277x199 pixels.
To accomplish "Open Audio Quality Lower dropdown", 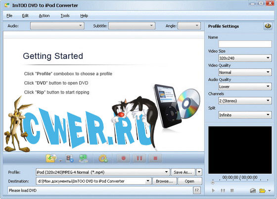I will pos(245,87).
